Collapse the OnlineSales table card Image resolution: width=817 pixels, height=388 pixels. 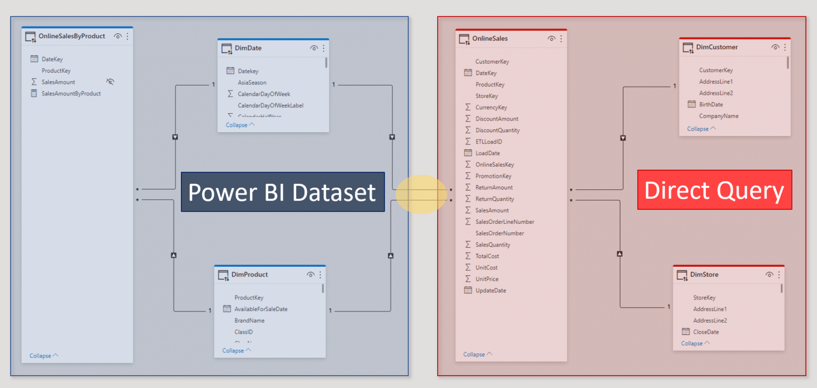tap(478, 355)
